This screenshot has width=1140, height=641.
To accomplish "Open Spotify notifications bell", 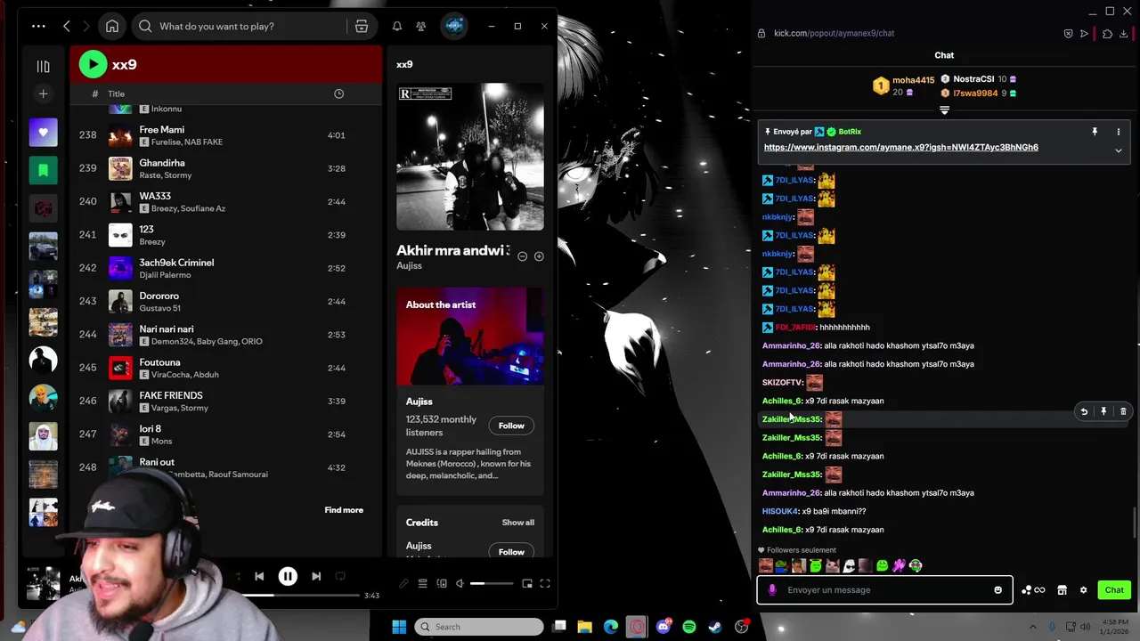I will (397, 26).
